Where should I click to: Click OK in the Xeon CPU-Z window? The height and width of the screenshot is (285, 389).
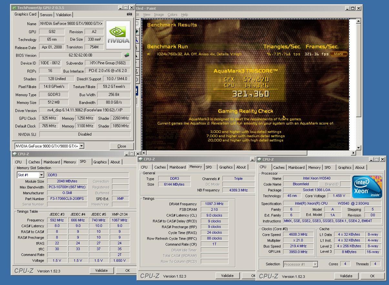click(372, 276)
